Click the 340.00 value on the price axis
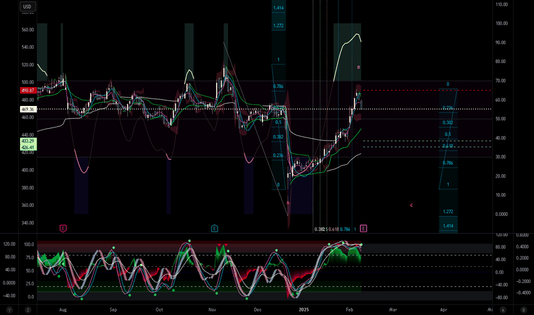The height and width of the screenshot is (315, 534). 28,223
